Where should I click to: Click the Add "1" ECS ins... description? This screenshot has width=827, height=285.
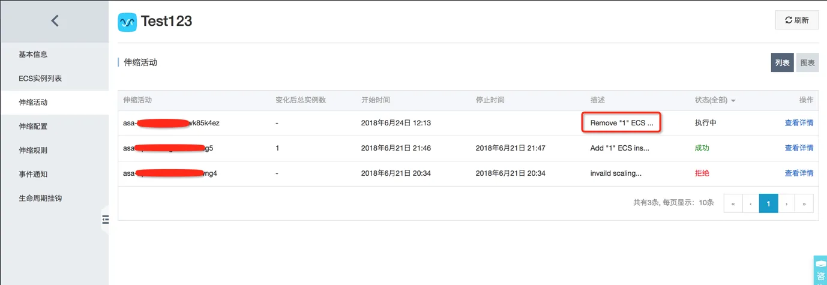(x=620, y=148)
